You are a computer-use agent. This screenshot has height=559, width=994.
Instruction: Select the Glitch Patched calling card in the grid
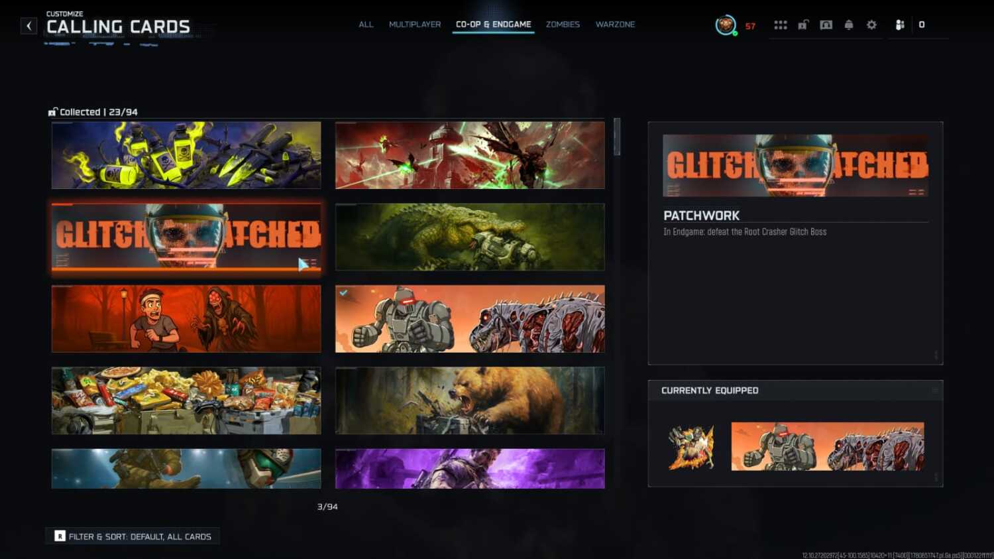186,237
